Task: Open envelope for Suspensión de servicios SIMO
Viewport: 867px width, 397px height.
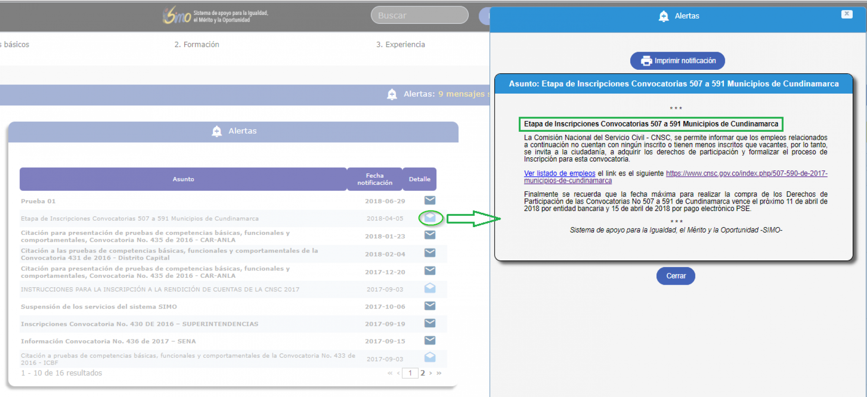Action: [x=430, y=306]
